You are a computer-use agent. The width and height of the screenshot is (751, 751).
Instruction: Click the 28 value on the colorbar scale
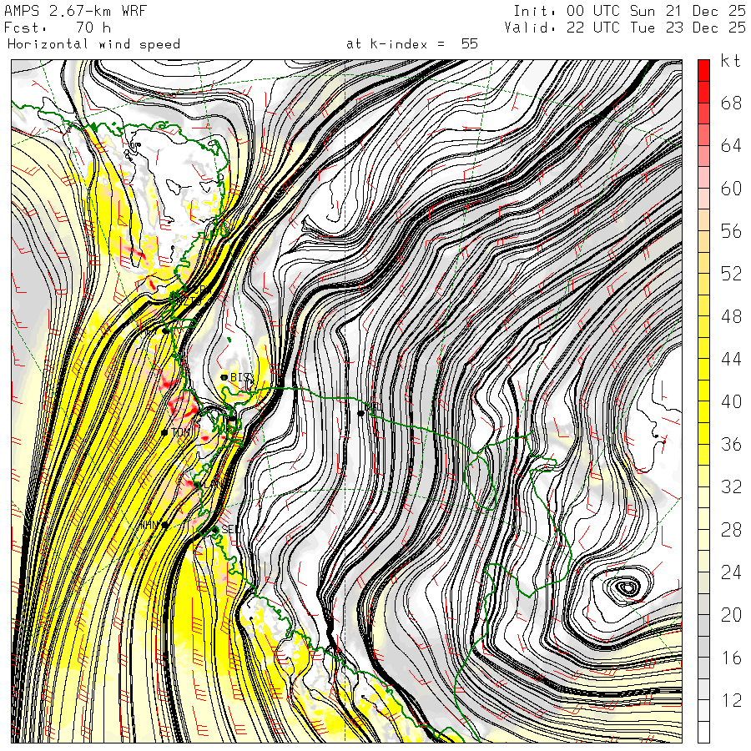(x=731, y=530)
